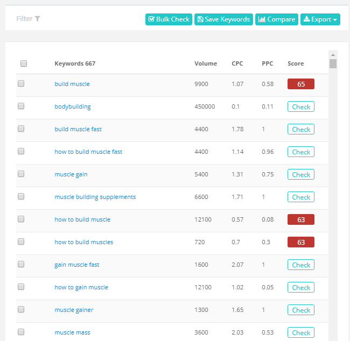Open the Compare chart tool
Screen dimensions: 350x341
click(276, 19)
